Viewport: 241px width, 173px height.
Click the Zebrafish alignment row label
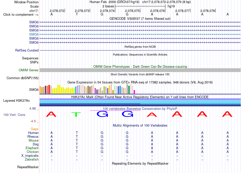[x=32, y=160]
